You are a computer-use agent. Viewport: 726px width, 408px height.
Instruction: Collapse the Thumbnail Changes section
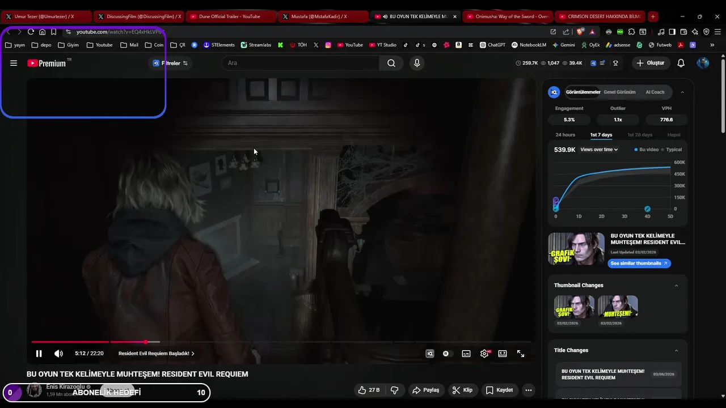[x=676, y=286]
